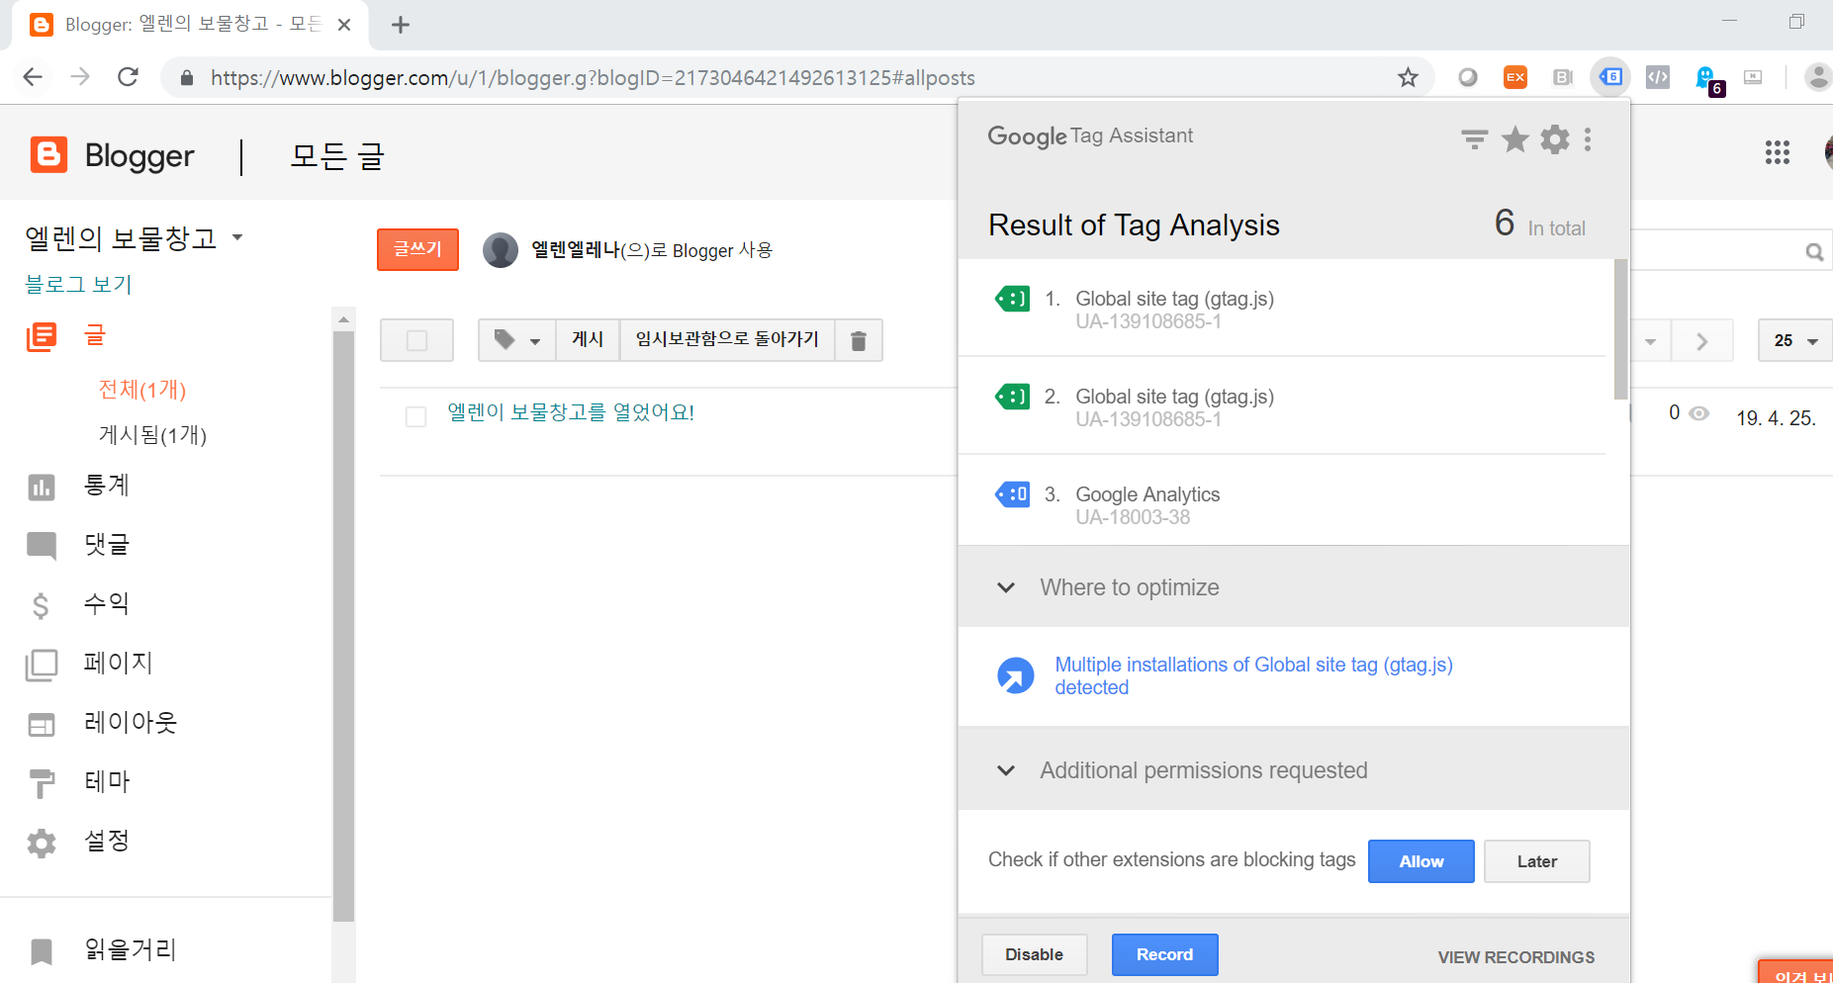Click the Tag Assistant star favorite icon

pyautogui.click(x=1514, y=139)
